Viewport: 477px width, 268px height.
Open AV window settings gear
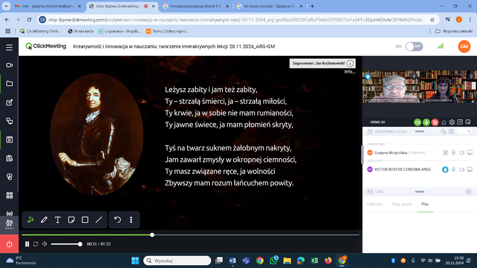tap(452, 122)
